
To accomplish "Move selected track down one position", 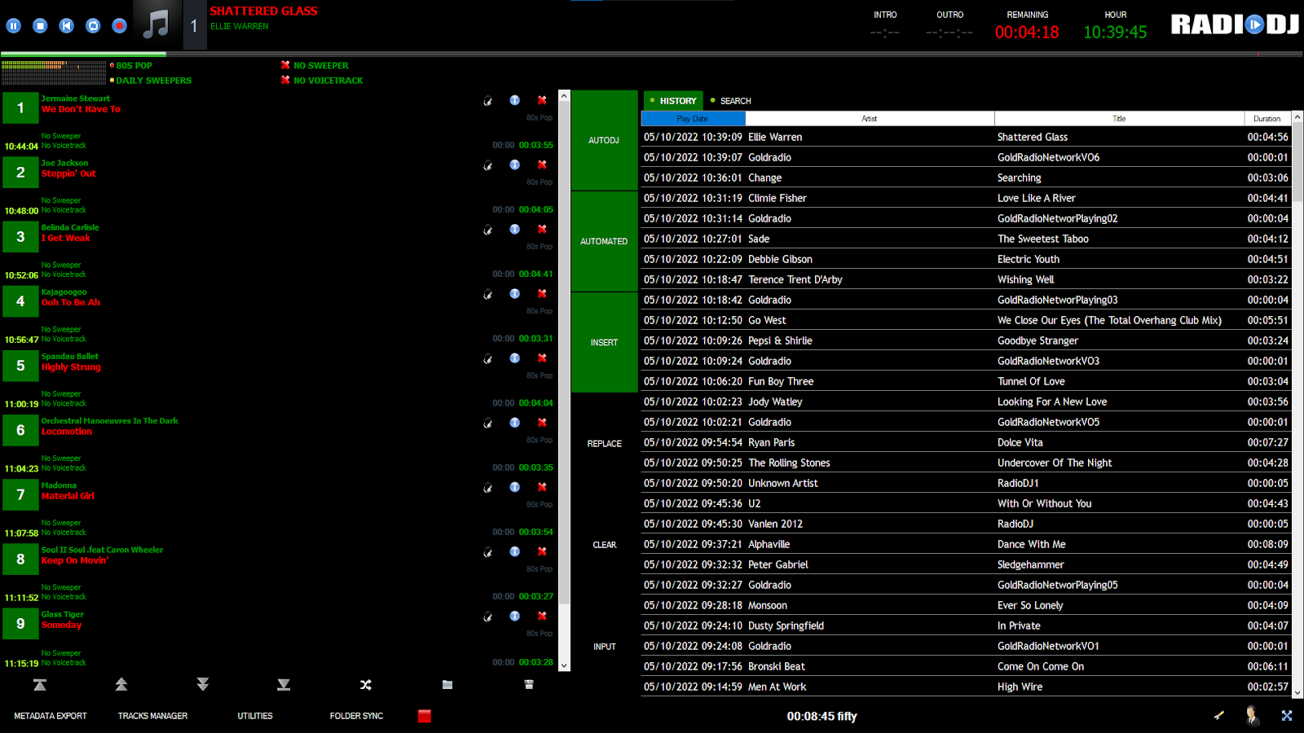I will tap(203, 685).
